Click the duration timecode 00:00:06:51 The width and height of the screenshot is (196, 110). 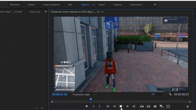click(182, 94)
